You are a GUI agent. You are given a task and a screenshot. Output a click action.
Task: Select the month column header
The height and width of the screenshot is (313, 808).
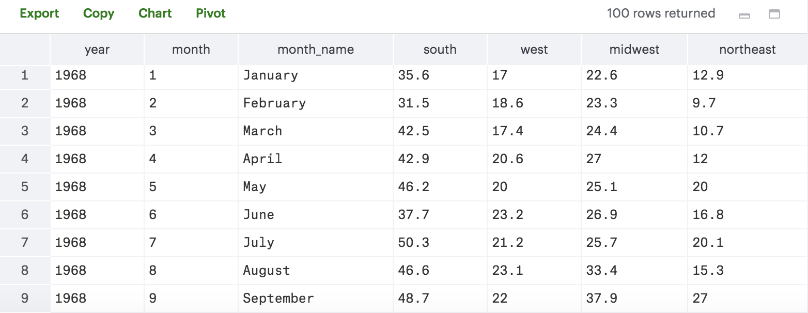tap(191, 50)
